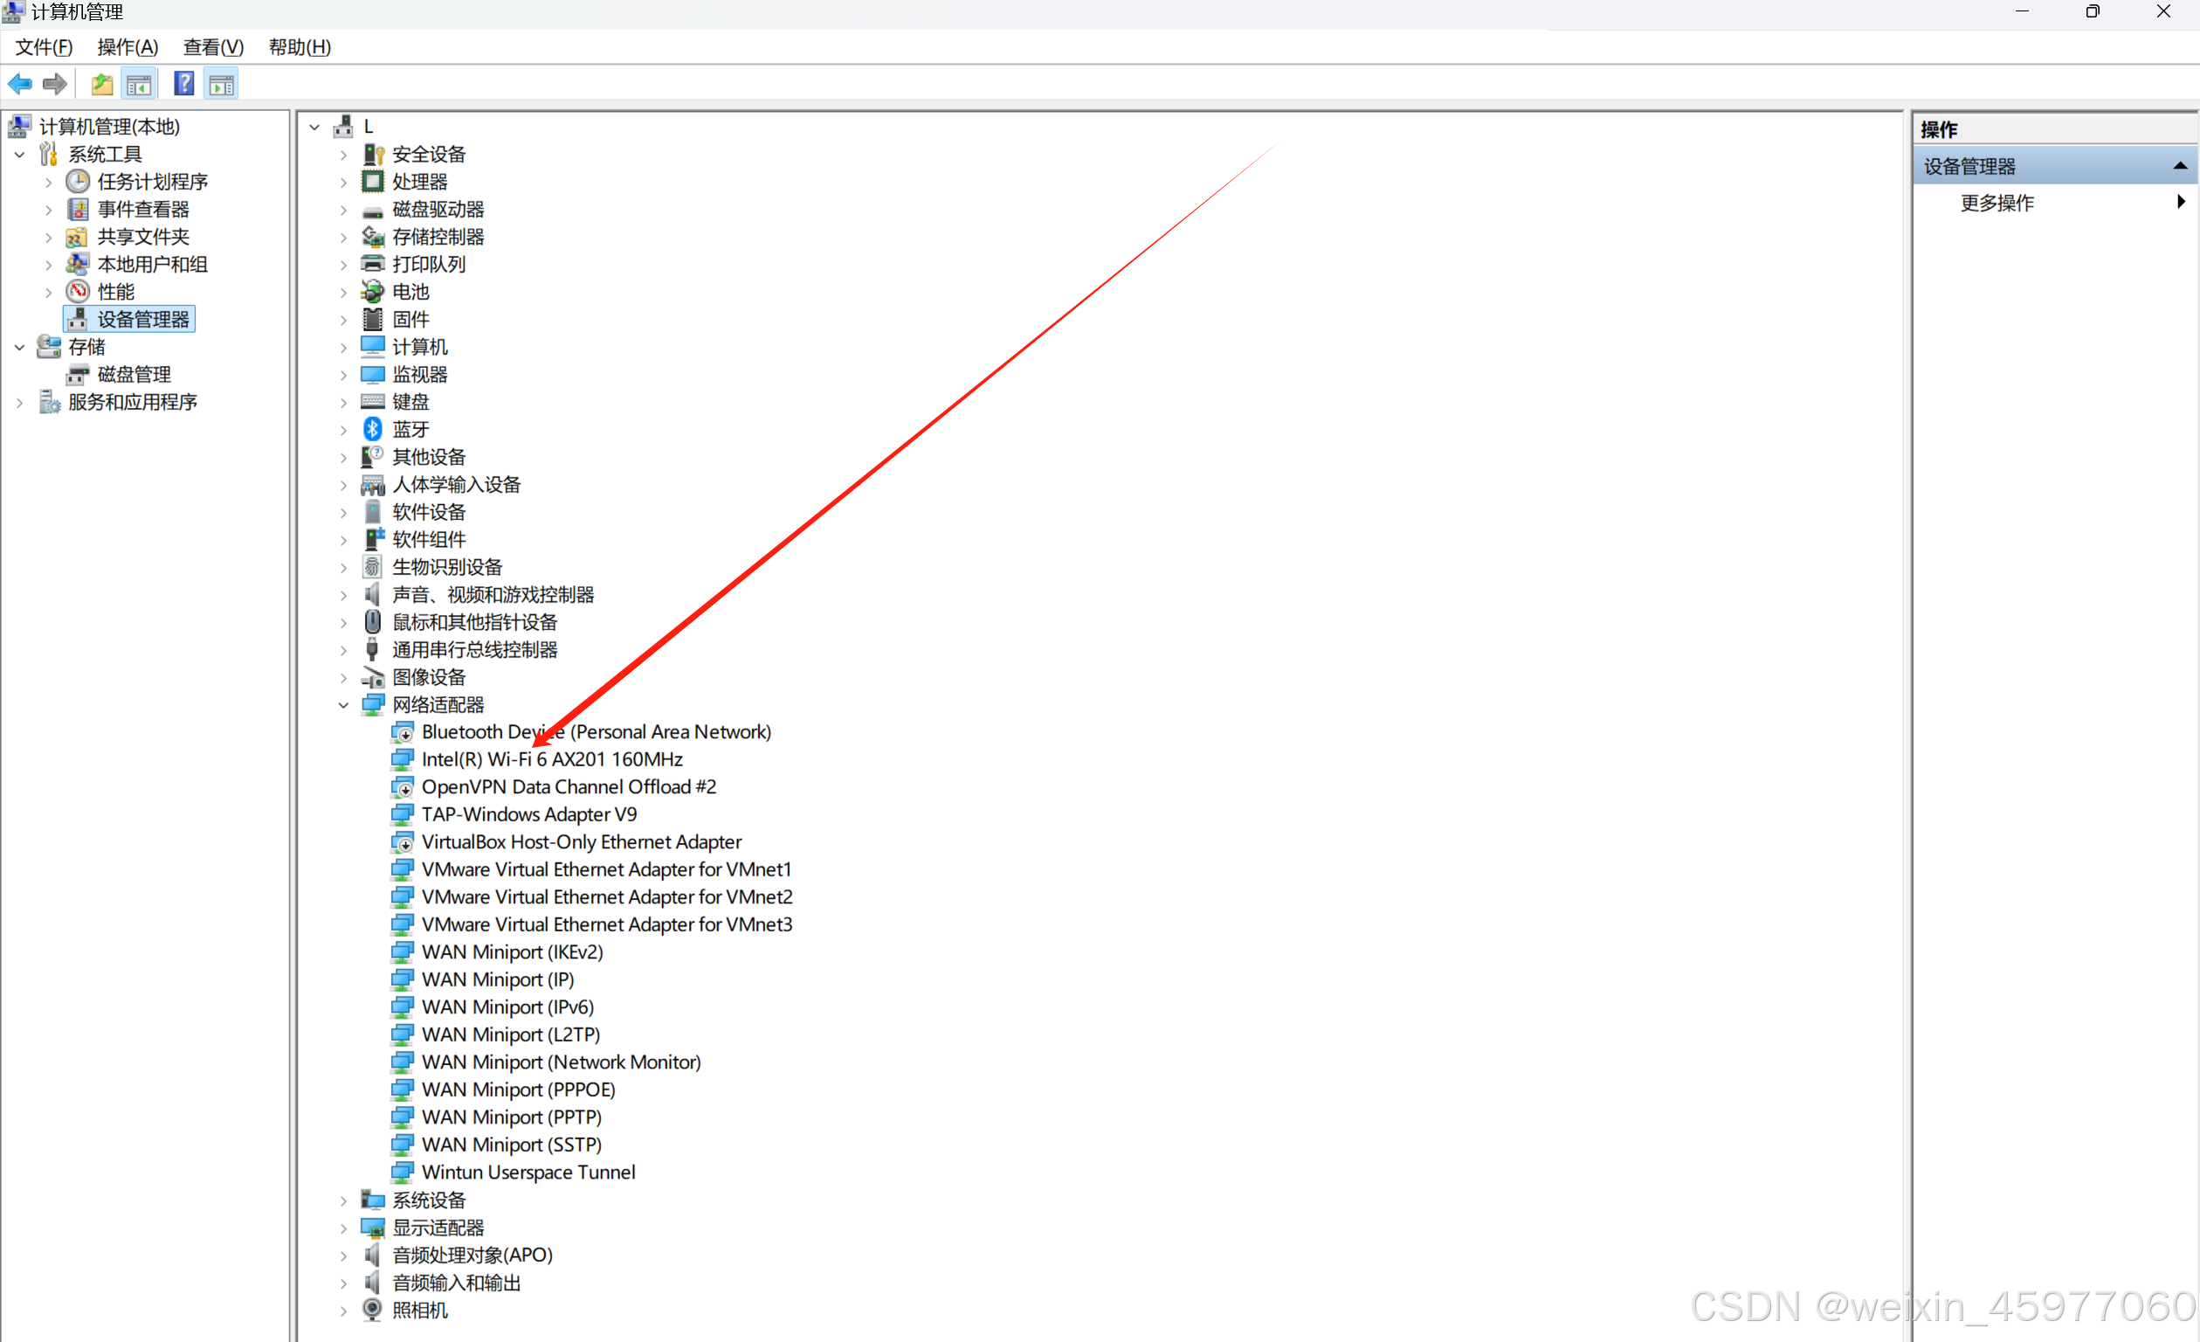Expand the 显示适配器 category
The image size is (2200, 1342).
(344, 1228)
